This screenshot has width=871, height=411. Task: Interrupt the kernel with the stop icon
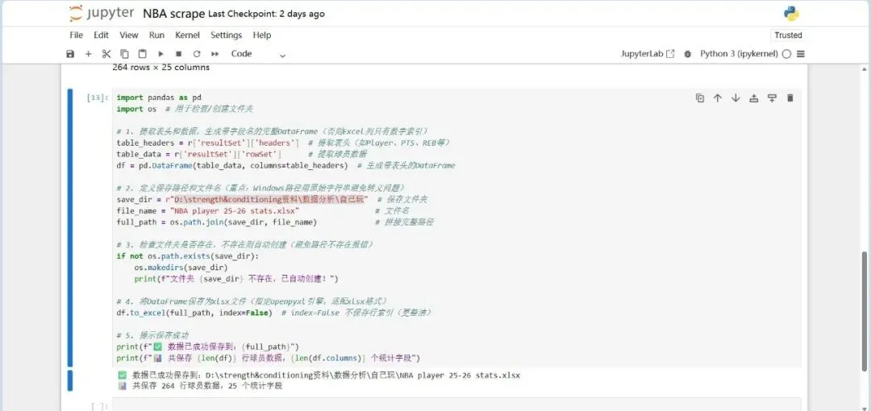[178, 54]
